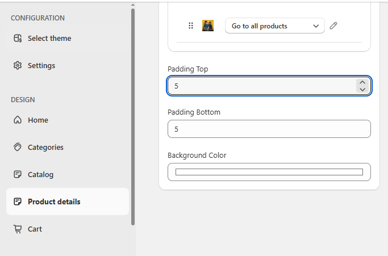This screenshot has width=388, height=256.
Task: Focus the Padding Top input field
Action: [x=269, y=86]
